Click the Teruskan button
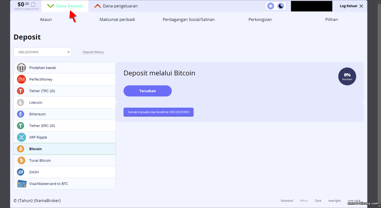Image resolution: width=381 pixels, height=208 pixels. 148,91
